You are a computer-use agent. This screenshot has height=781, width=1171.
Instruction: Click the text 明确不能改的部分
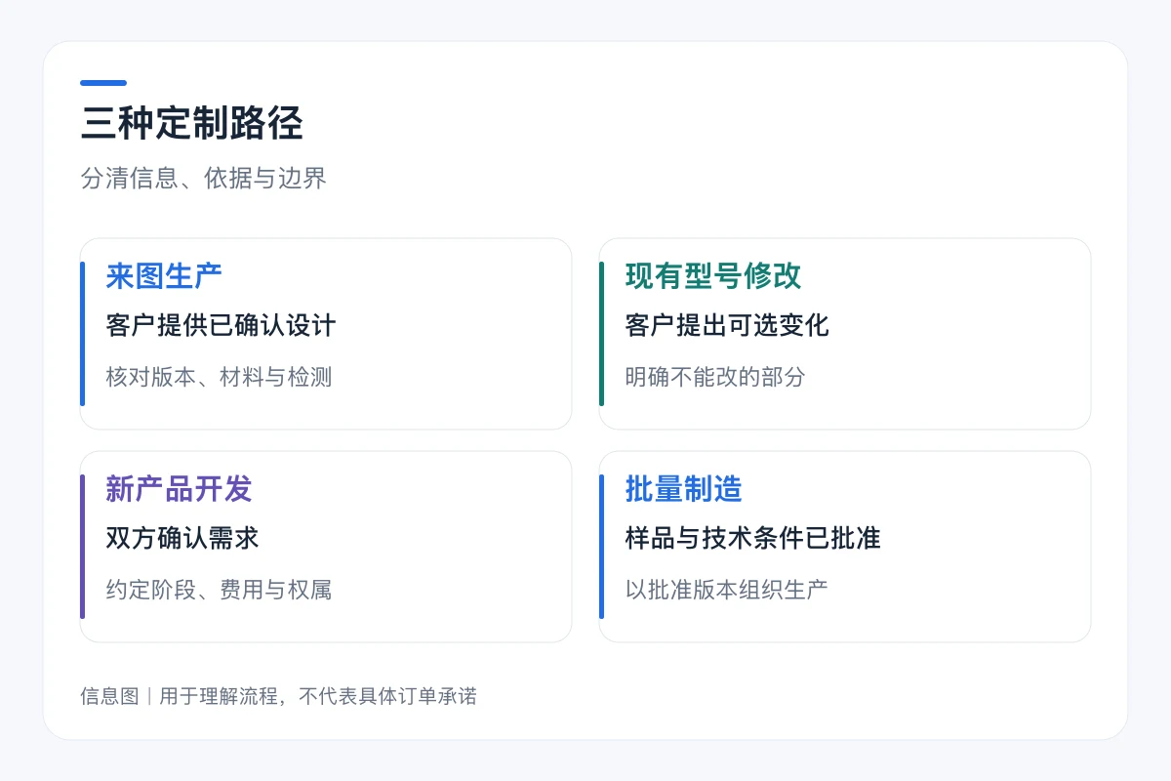715,377
